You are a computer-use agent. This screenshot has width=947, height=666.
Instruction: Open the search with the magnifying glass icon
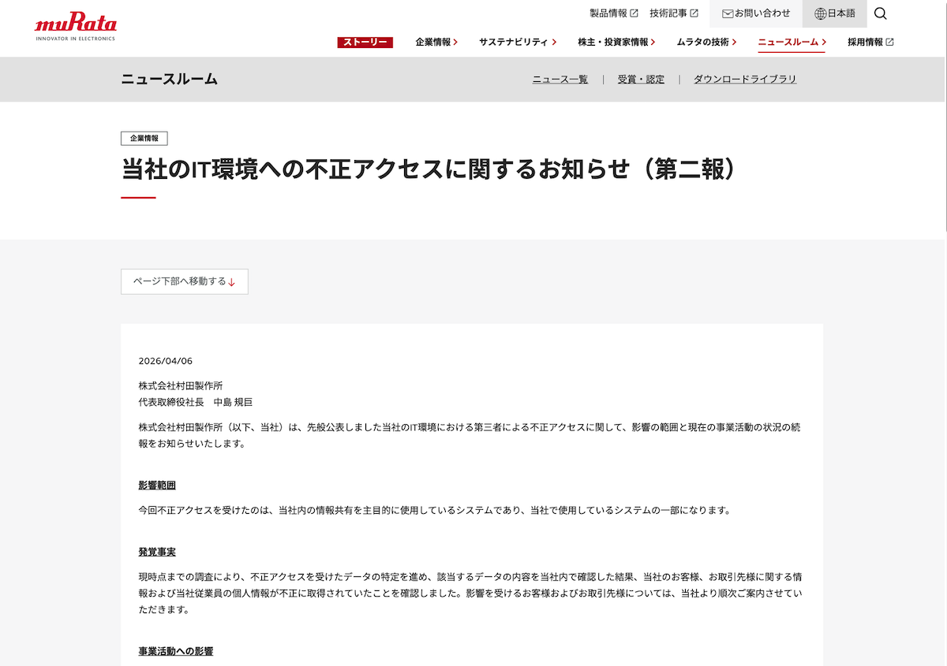(x=880, y=13)
